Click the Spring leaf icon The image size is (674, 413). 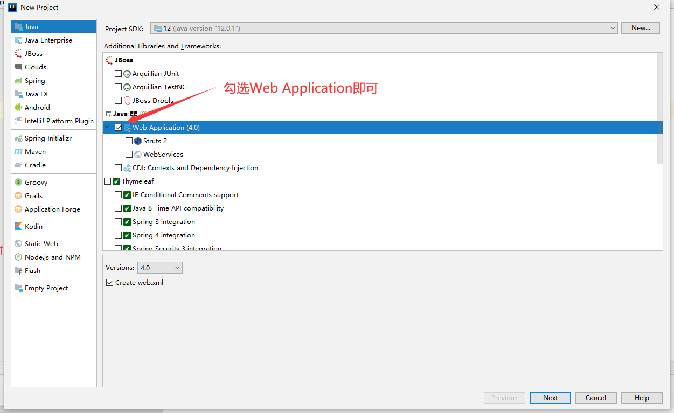(18, 80)
